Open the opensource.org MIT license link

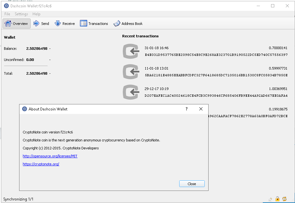50,156
